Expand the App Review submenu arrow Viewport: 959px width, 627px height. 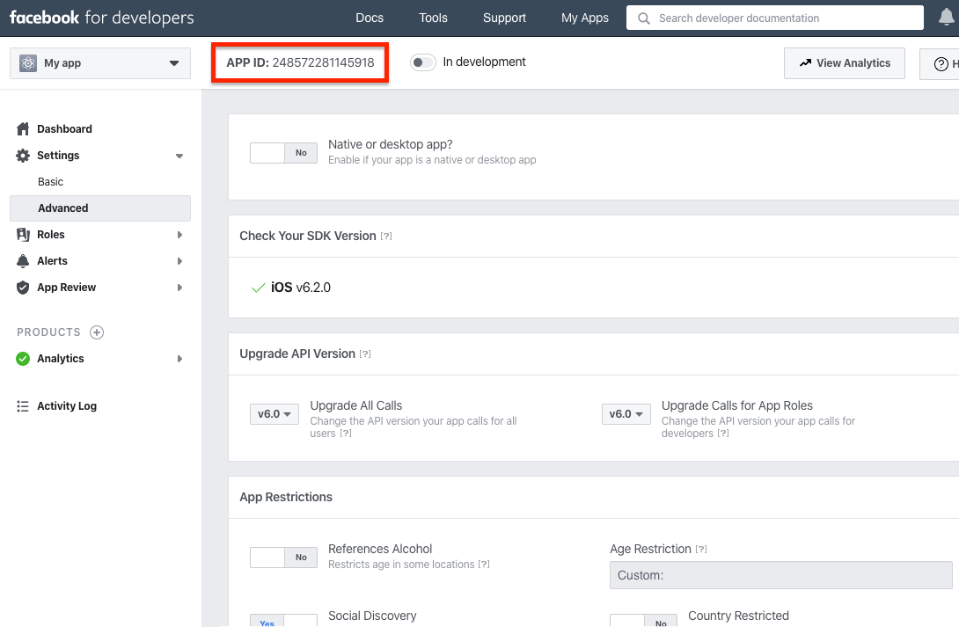[179, 288]
